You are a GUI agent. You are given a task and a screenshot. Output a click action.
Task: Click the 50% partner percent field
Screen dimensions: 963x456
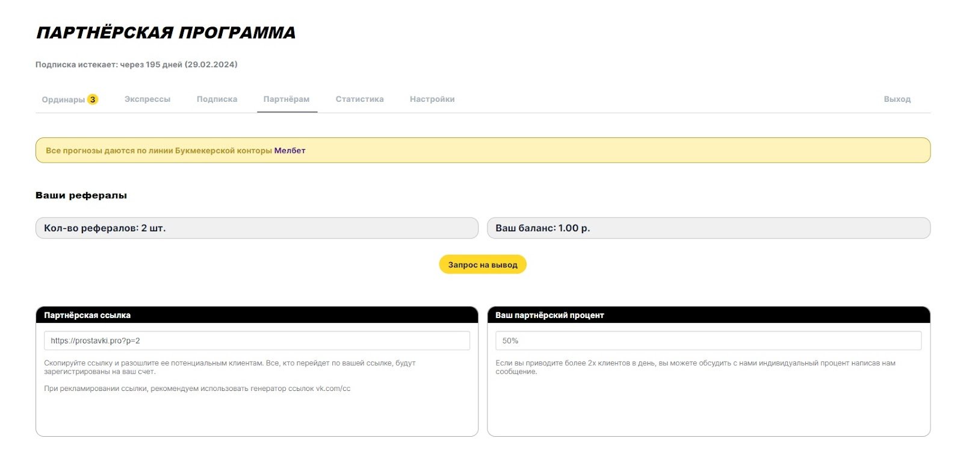click(708, 341)
